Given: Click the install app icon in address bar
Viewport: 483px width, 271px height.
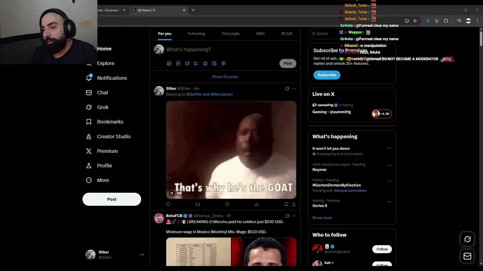Looking at the screenshot, I should click(x=407, y=21).
